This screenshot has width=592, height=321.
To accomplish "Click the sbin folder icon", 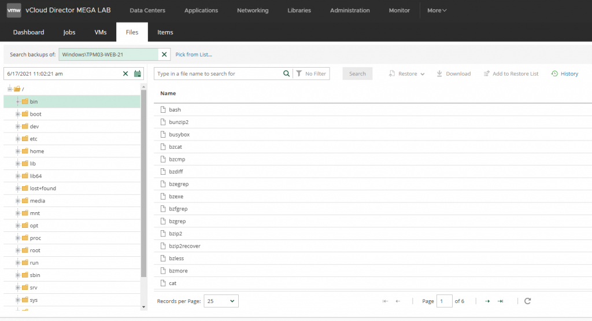I will click(25, 275).
